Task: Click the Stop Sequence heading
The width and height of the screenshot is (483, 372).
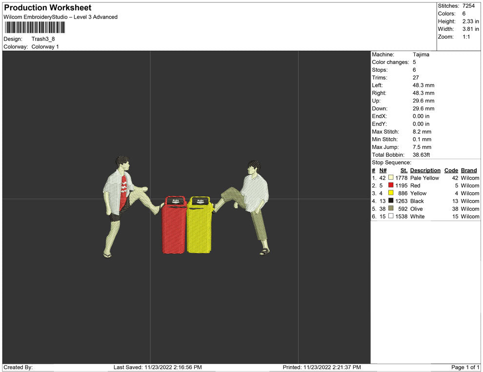Action: coord(391,163)
